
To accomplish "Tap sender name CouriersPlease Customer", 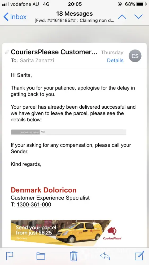I will [54, 52].
